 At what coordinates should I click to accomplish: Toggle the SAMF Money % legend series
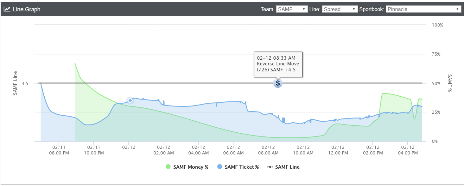tap(187, 167)
